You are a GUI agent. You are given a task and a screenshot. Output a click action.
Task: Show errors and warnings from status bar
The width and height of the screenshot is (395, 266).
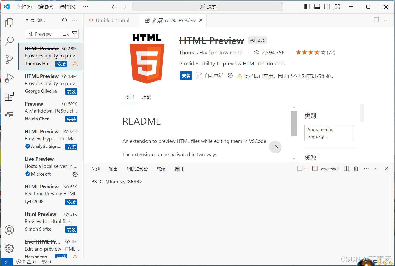(26, 262)
